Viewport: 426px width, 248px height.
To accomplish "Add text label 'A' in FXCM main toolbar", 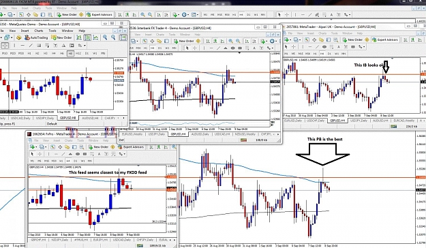I will [x=331, y=15].
